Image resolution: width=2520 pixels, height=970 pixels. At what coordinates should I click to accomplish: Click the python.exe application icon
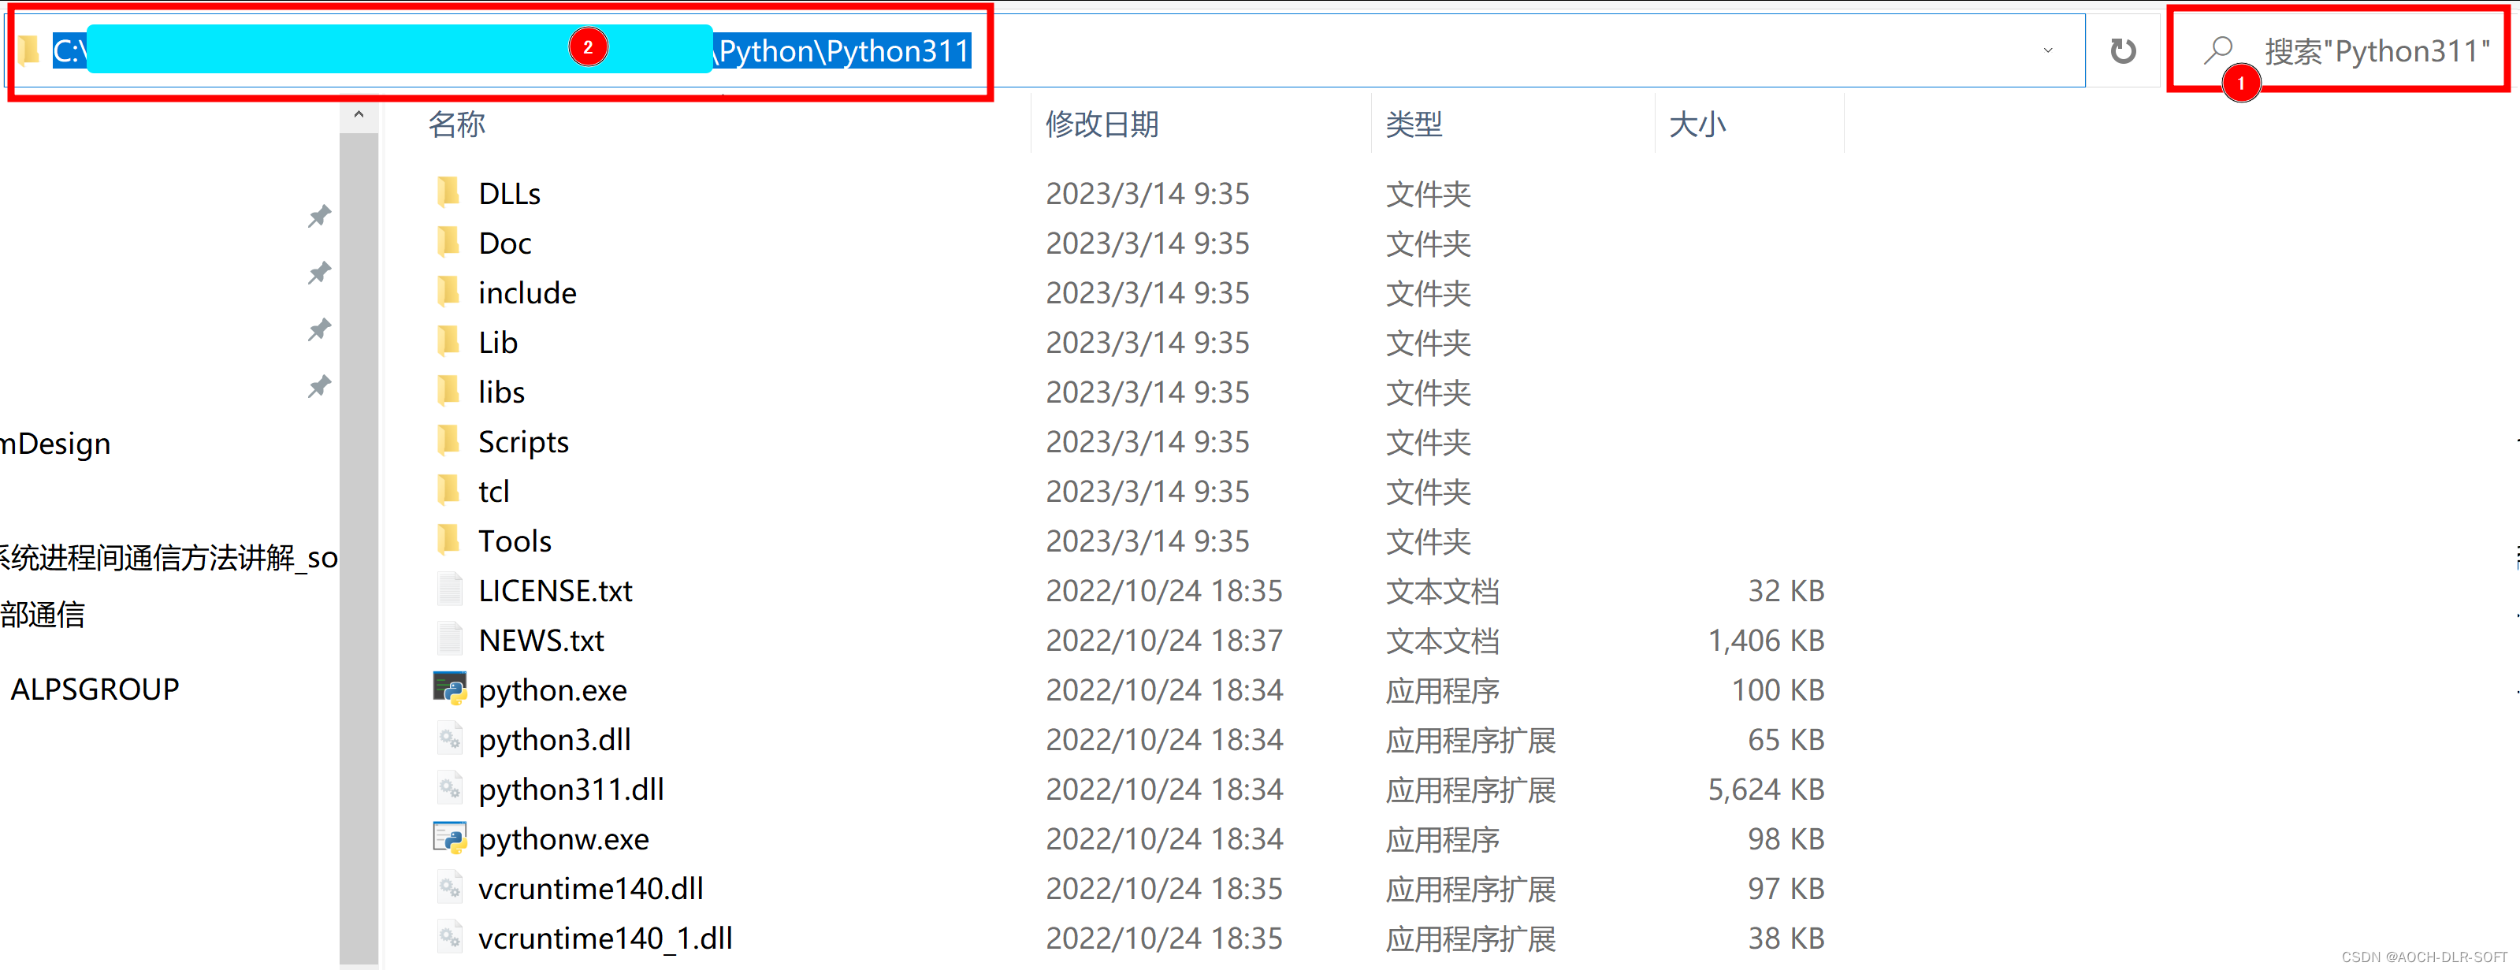coord(449,689)
